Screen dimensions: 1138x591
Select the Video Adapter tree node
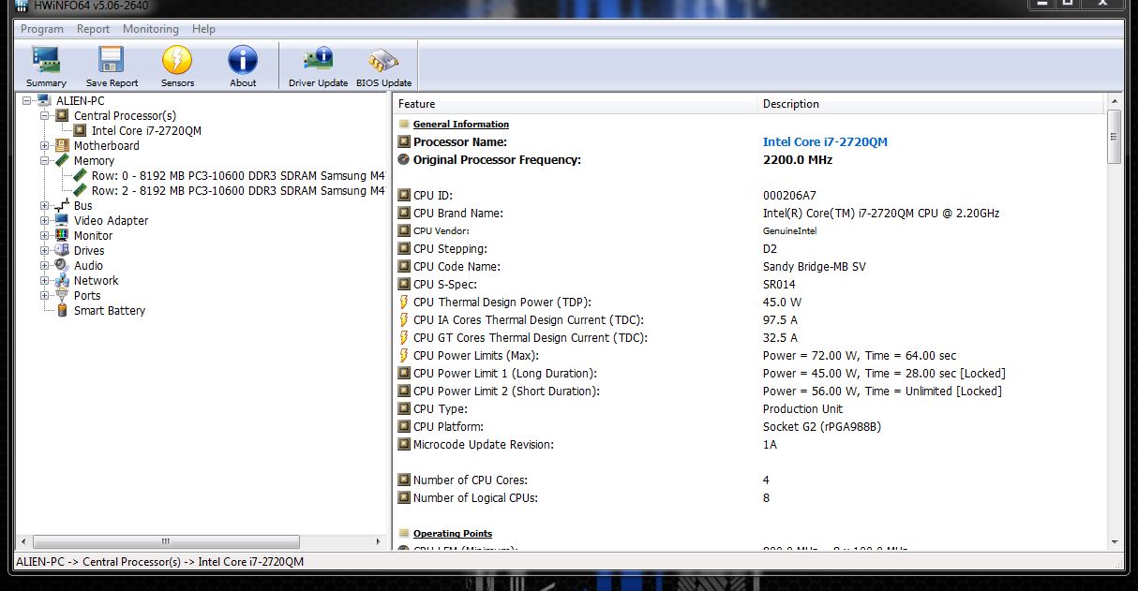point(111,221)
